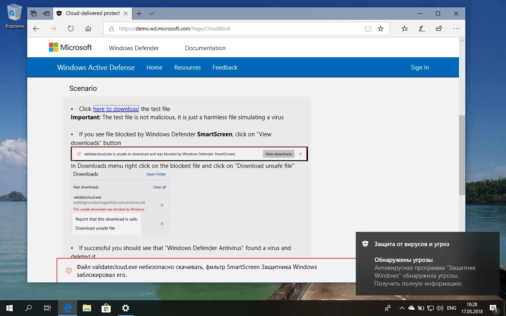
Task: Switch to reading view
Action: point(368,28)
